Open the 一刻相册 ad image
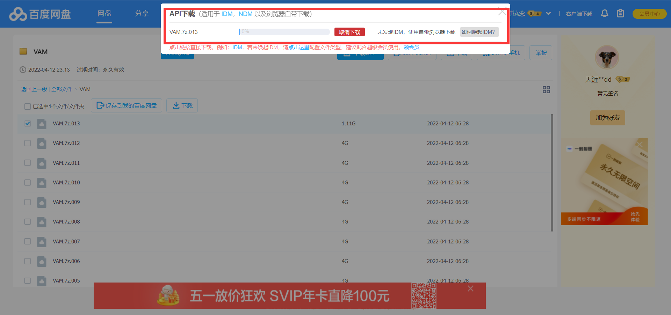671x315 pixels. click(x=604, y=182)
